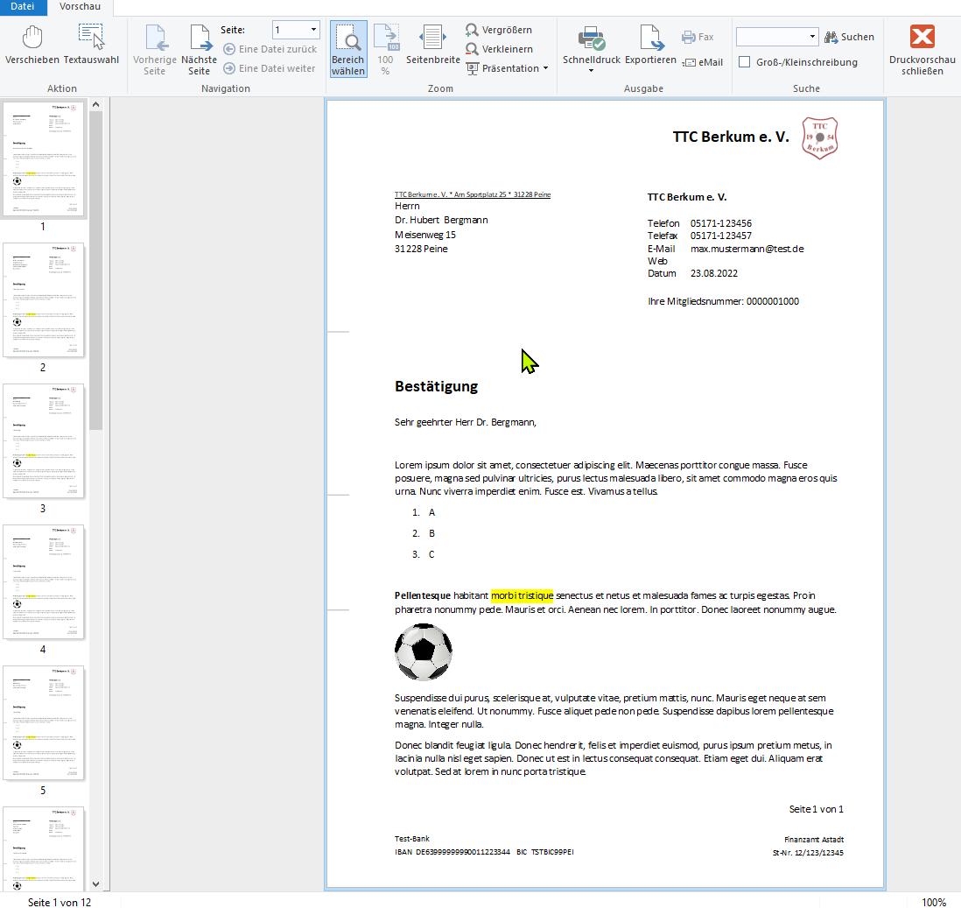Image resolution: width=961 pixels, height=908 pixels.
Task: Zoom out with Verkleinern
Action: tap(499, 49)
